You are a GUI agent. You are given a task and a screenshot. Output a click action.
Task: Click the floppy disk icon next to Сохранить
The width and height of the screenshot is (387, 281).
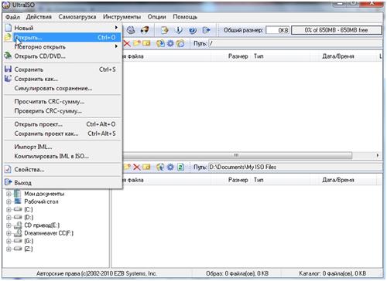(9, 69)
